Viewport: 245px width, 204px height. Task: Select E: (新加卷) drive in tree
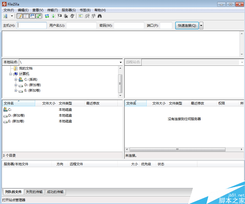32,90
